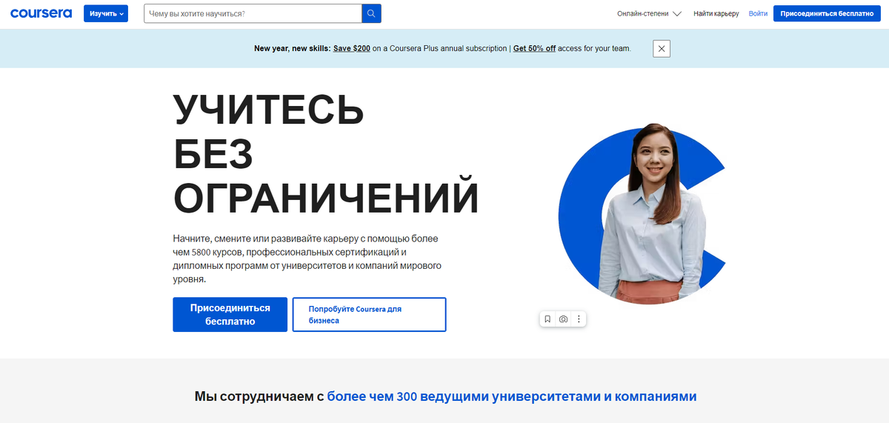Image resolution: width=889 pixels, height=423 pixels.
Task: Click the УЧИТЕСЬ БЕЗ ОГРАНИЧЕНИЙ heading
Action: [x=326, y=154]
